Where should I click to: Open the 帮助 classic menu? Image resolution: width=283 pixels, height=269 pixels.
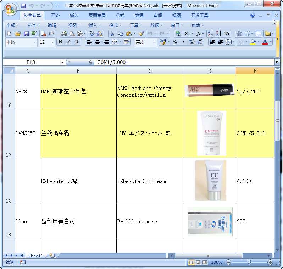[x=198, y=25]
